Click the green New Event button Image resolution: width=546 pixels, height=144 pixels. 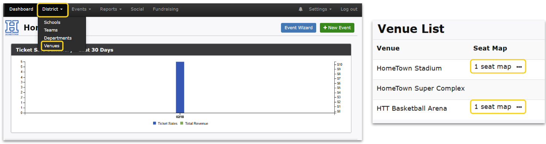click(x=337, y=28)
